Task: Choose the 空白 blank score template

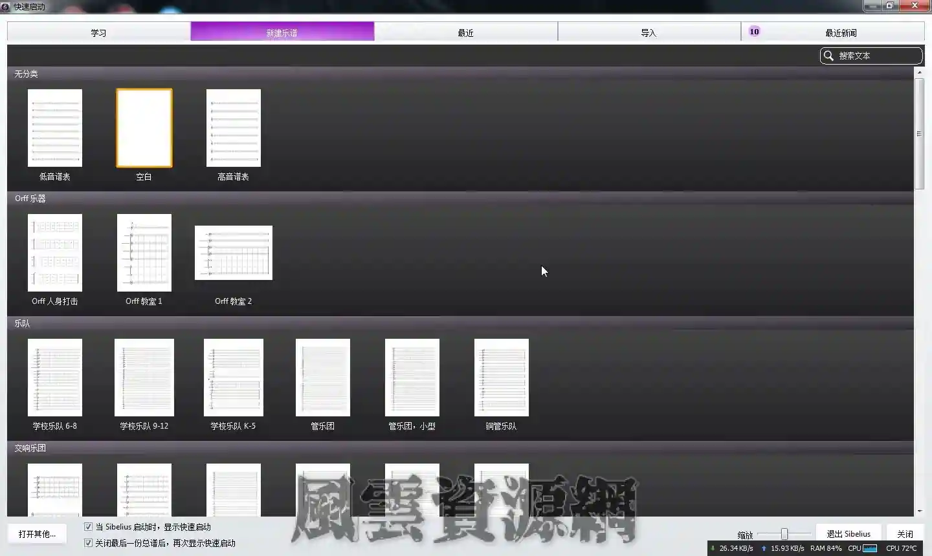Action: coord(144,128)
